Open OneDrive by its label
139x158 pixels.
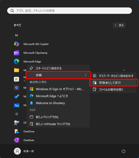29,131
